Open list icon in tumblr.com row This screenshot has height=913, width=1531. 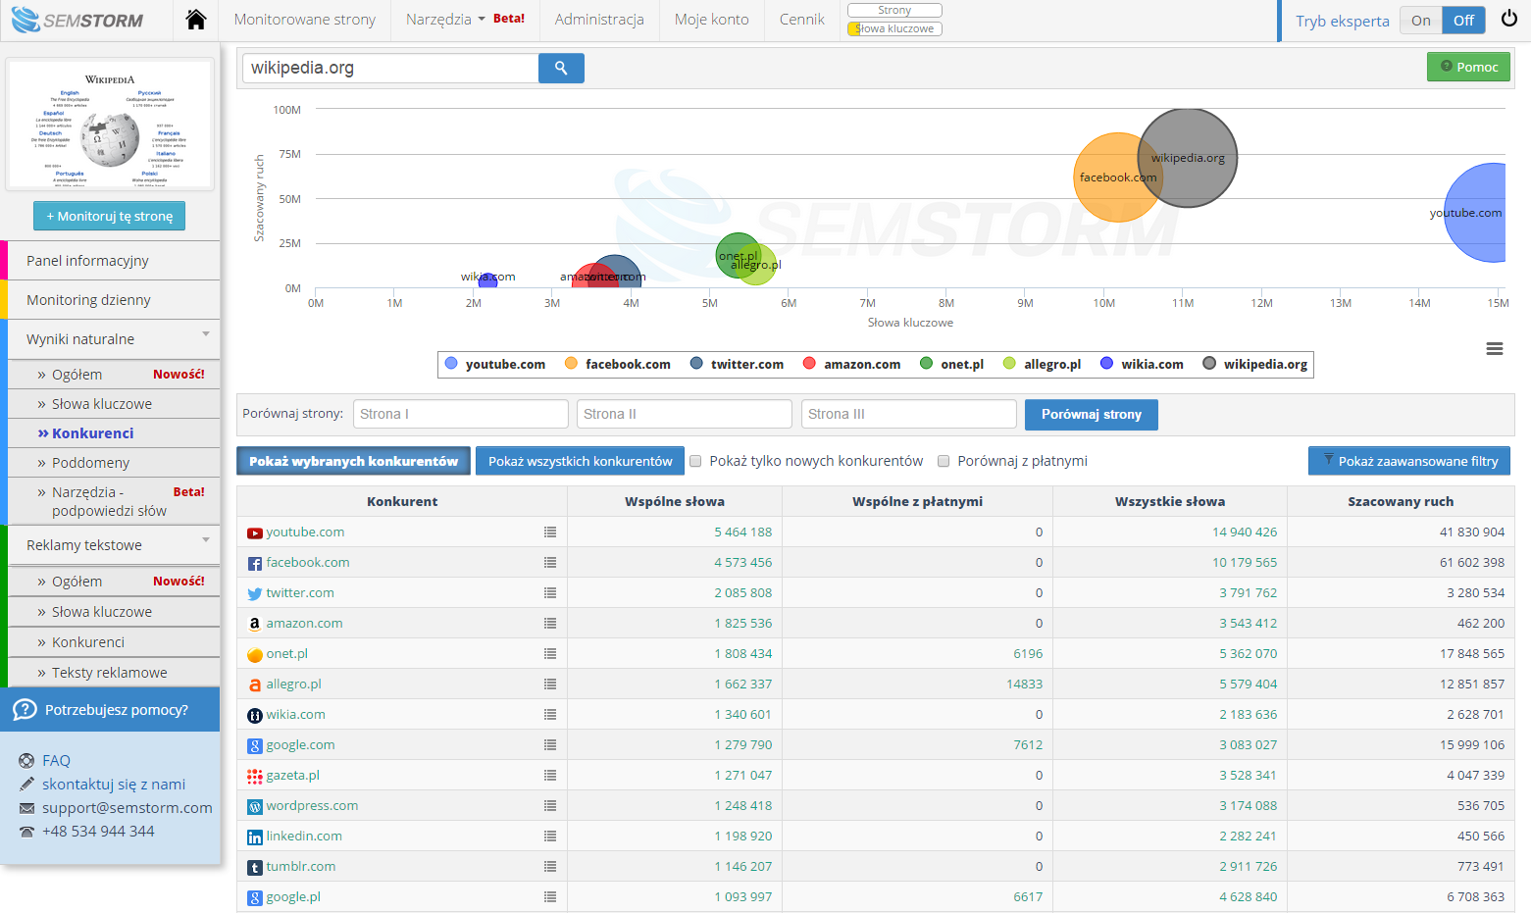pos(550,867)
